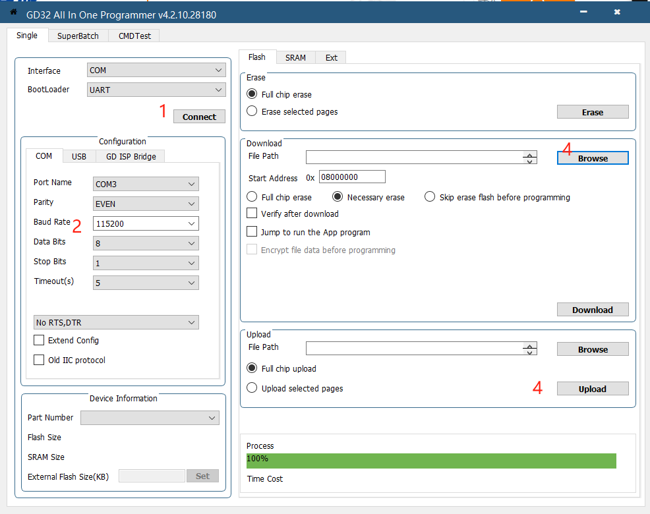650x514 pixels.
Task: Toggle the Extend Config checkbox
Action: pos(39,341)
